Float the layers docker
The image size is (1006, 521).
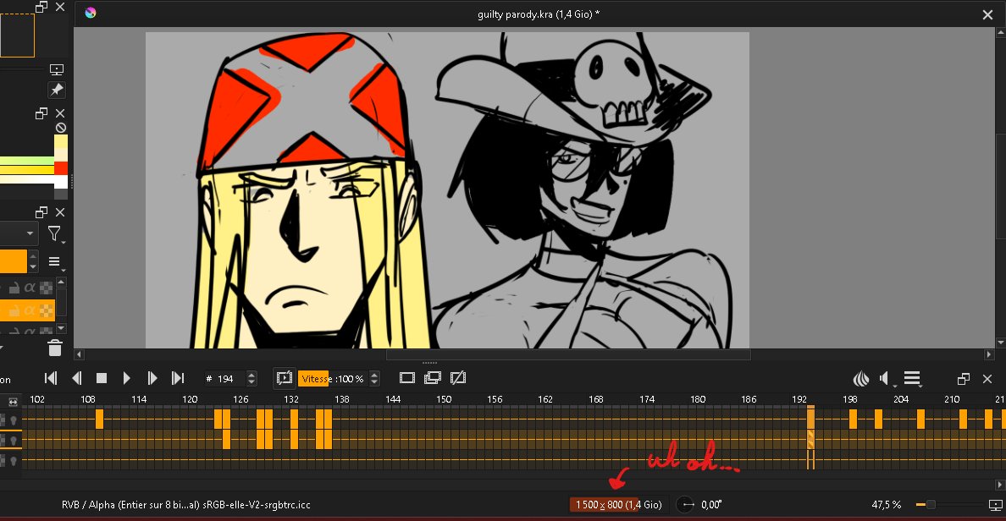point(41,212)
